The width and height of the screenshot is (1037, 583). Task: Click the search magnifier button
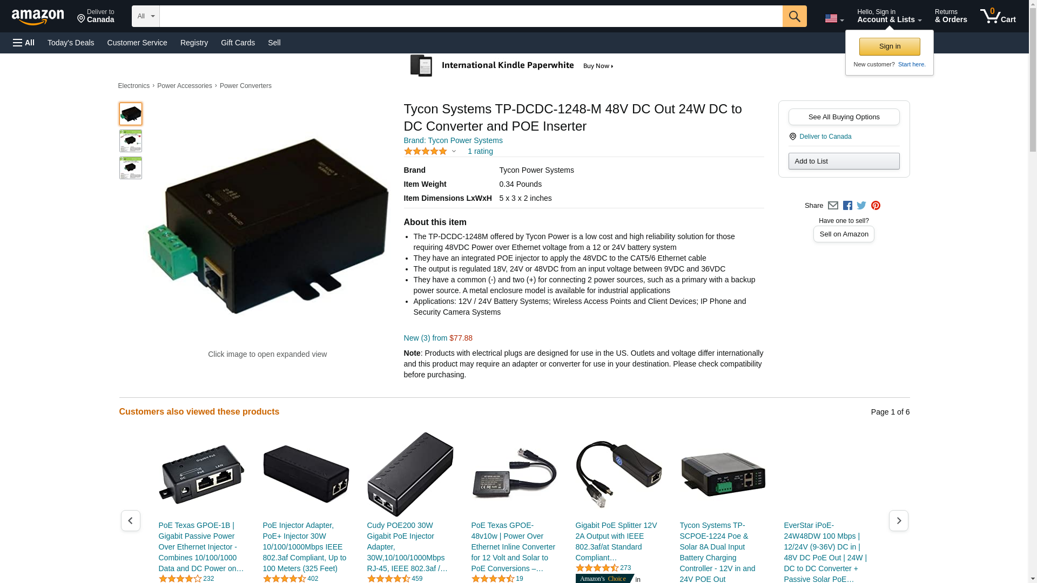coord(794,16)
